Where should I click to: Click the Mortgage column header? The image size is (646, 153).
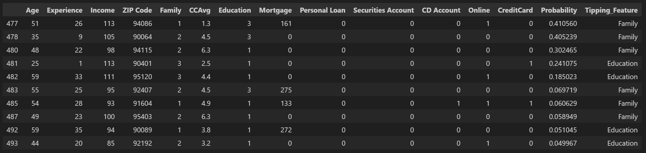pyautogui.click(x=275, y=10)
